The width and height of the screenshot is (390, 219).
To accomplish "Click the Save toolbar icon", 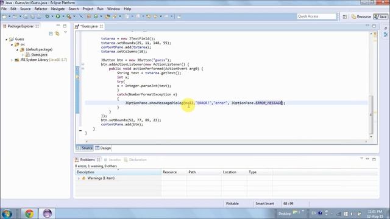I will [x=26, y=16].
